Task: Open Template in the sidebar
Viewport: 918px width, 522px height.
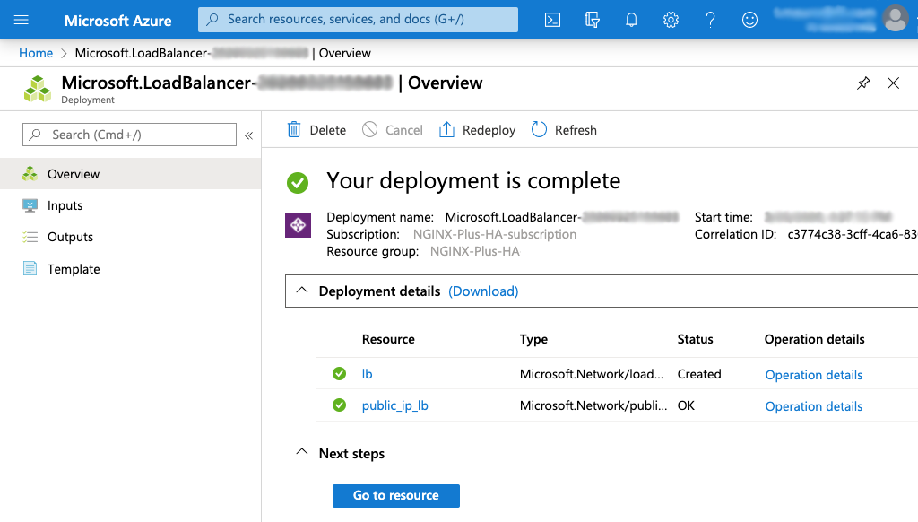Action: tap(74, 269)
